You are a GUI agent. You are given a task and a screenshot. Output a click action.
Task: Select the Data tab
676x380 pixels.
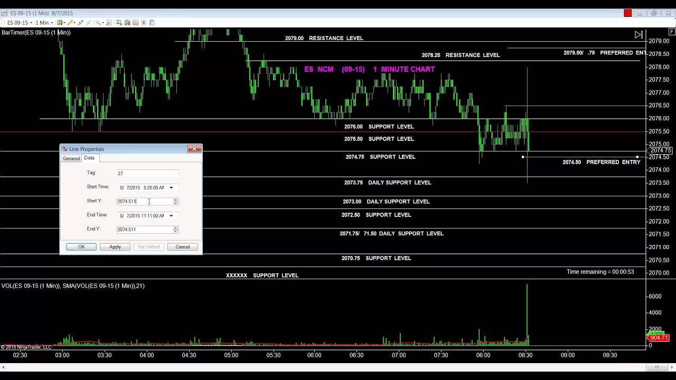[x=89, y=158]
